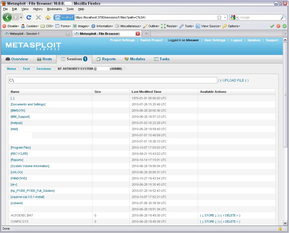Click the red exclamation CSS errors icon
289x233 pixels.
click(x=278, y=26)
